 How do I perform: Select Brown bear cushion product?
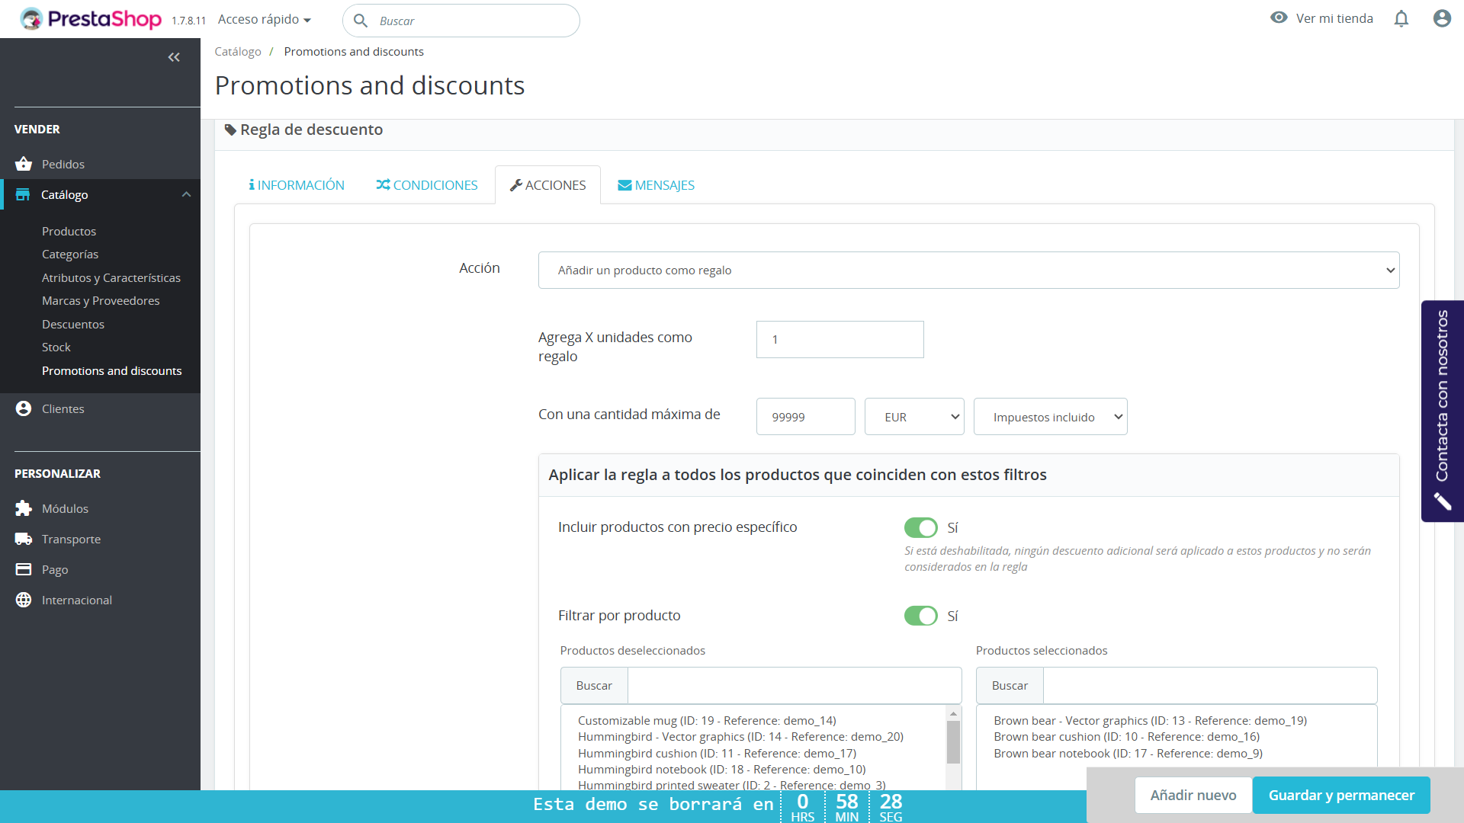click(1126, 737)
